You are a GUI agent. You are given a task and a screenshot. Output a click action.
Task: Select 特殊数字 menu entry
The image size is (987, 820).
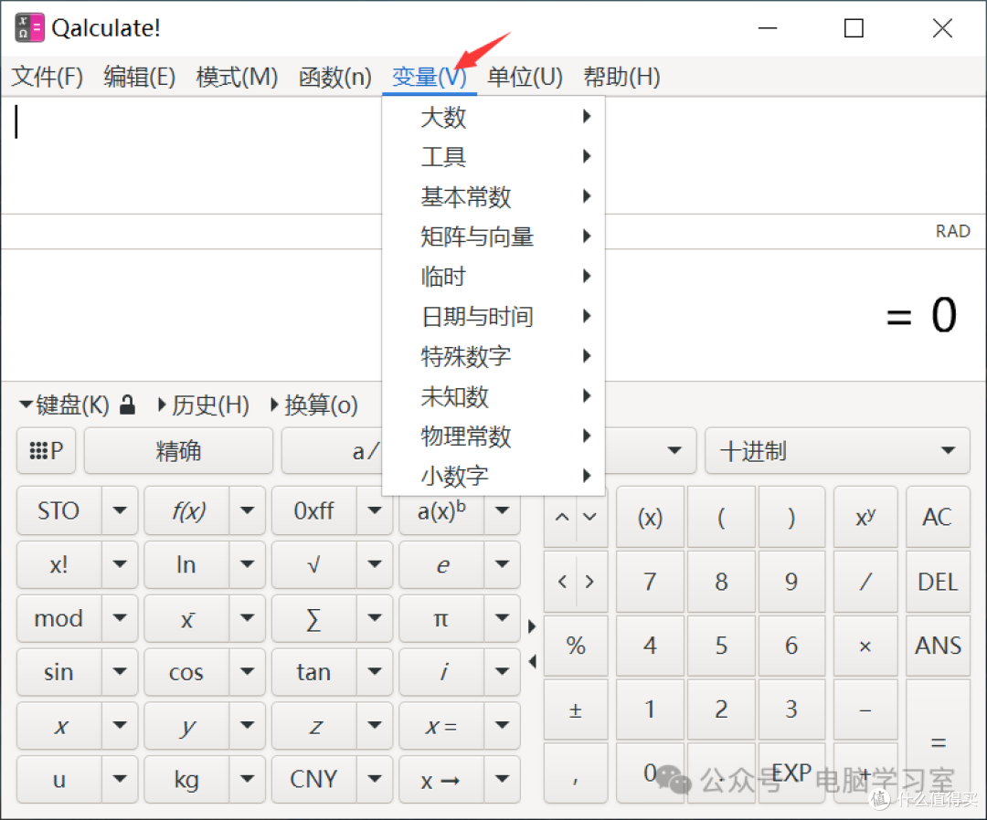click(493, 356)
